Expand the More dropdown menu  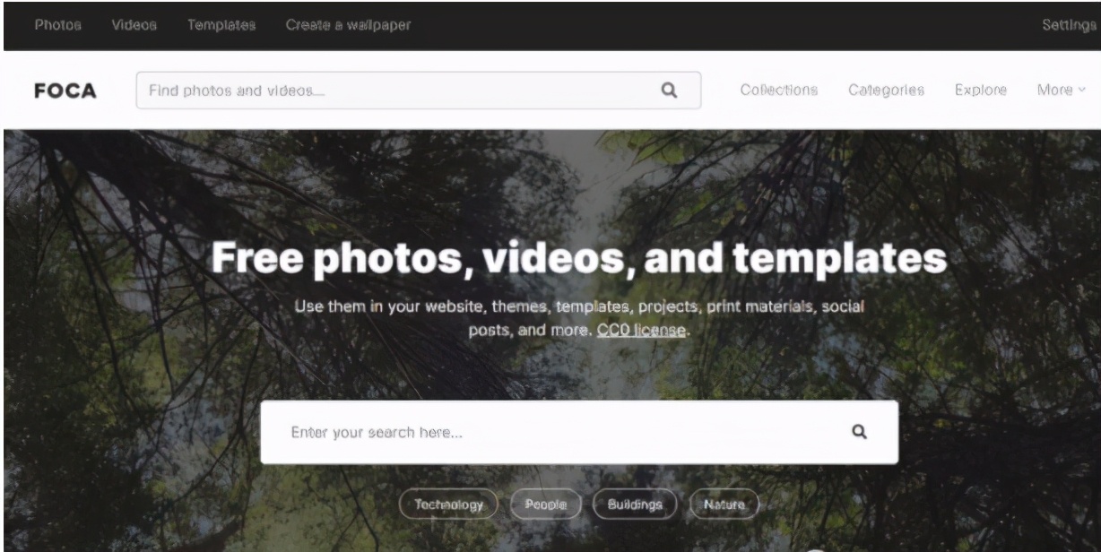(x=1061, y=91)
